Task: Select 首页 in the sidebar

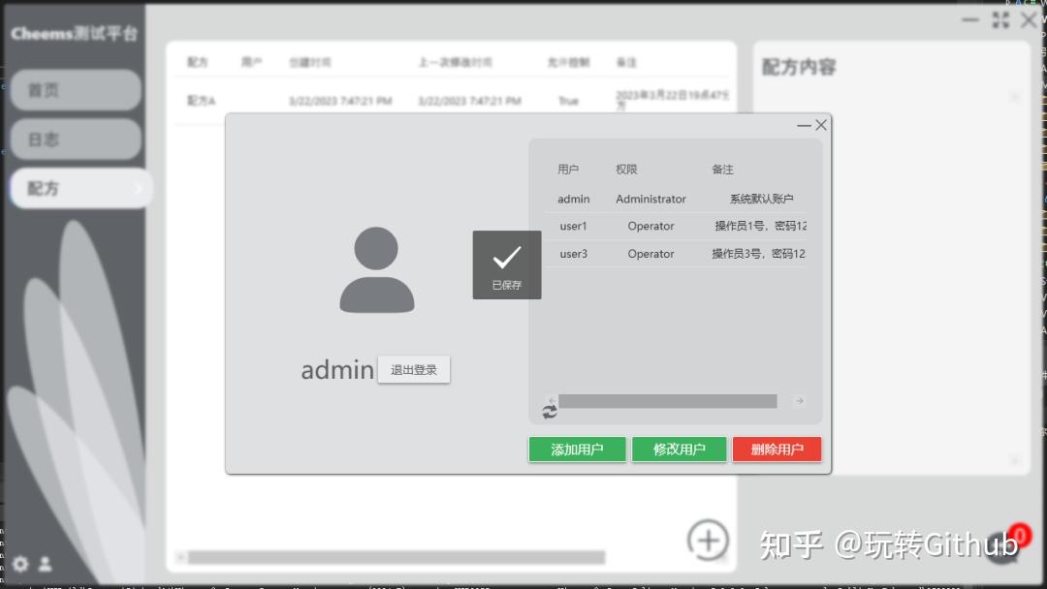Action: 75,90
